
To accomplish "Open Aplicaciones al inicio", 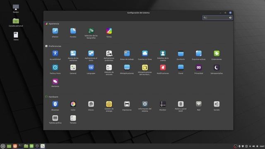I will [91, 56].
